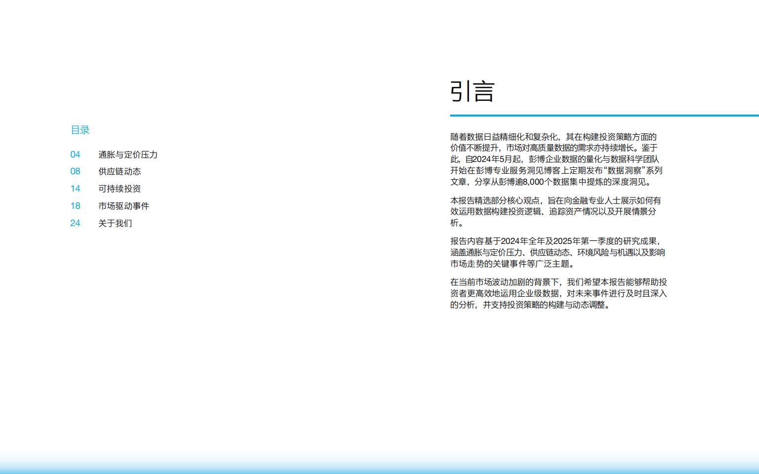The height and width of the screenshot is (474, 759).
Task: Click the 引言 title
Action: click(x=472, y=91)
